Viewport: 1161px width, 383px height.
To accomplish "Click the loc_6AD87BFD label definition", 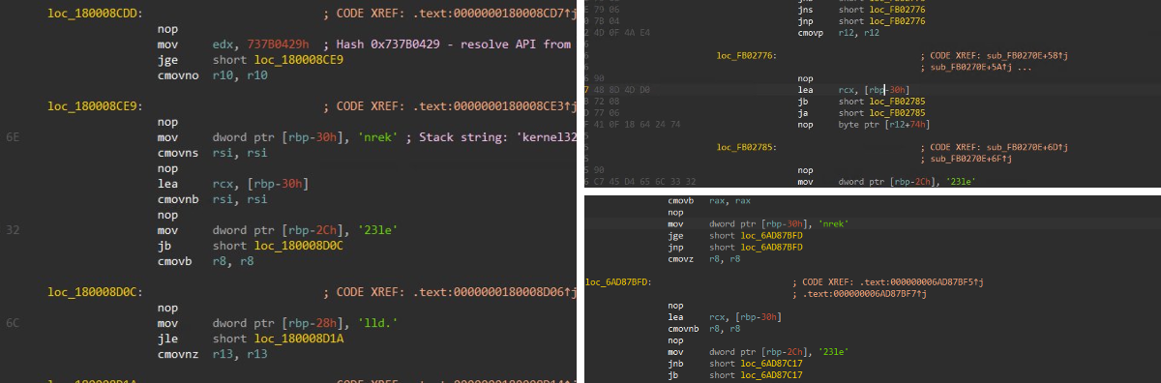I will tap(618, 281).
